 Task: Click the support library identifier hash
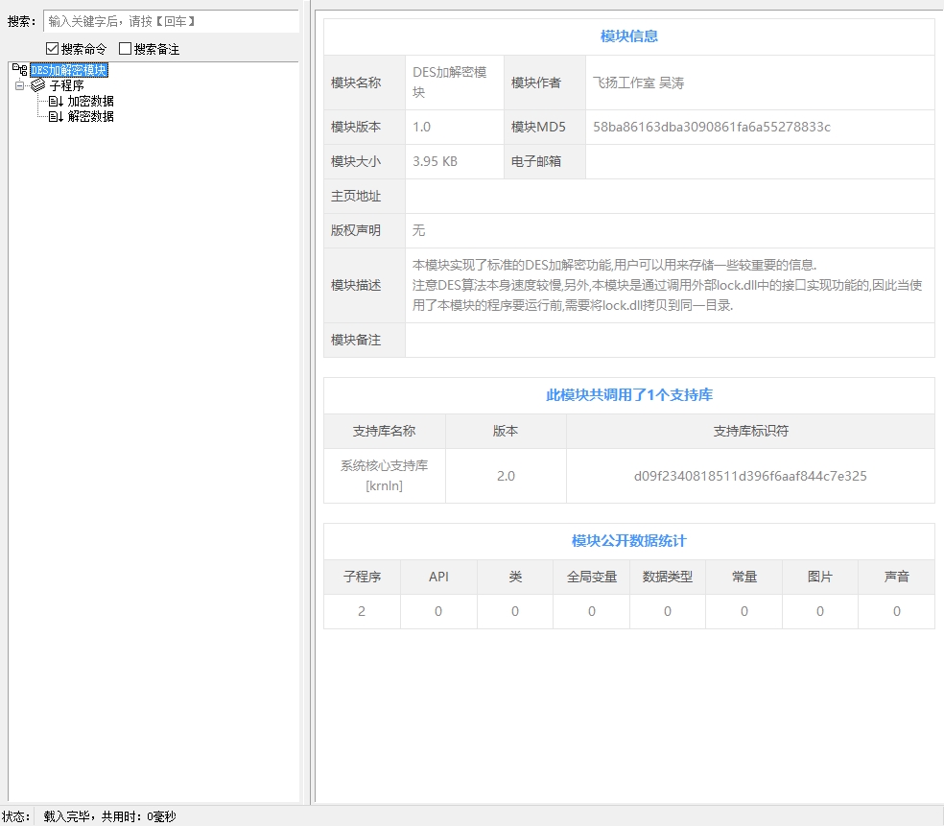pos(750,476)
